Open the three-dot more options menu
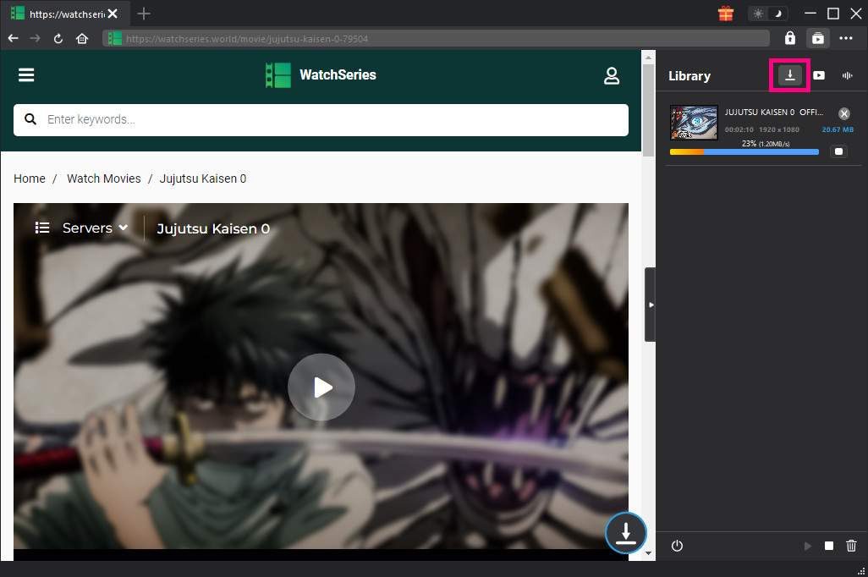 846,38
